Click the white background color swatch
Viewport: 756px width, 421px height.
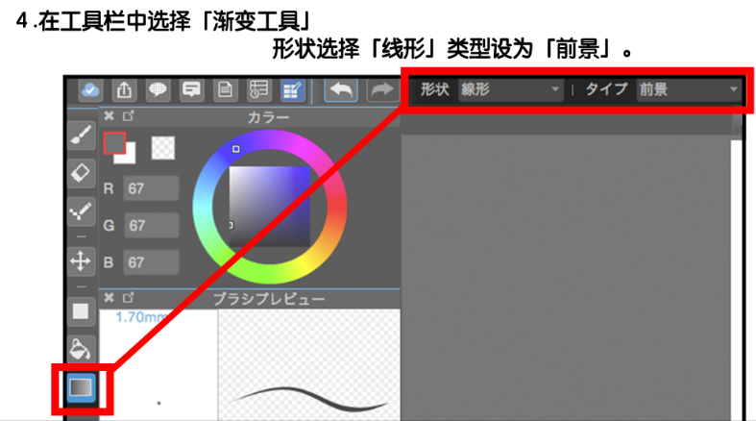(x=129, y=158)
